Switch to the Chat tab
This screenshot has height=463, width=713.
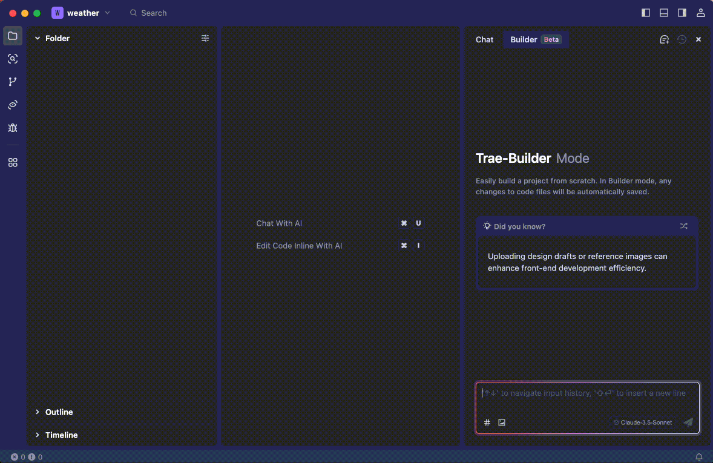coord(484,39)
